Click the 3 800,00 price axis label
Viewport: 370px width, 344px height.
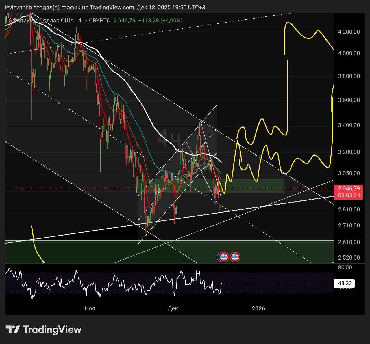349,76
